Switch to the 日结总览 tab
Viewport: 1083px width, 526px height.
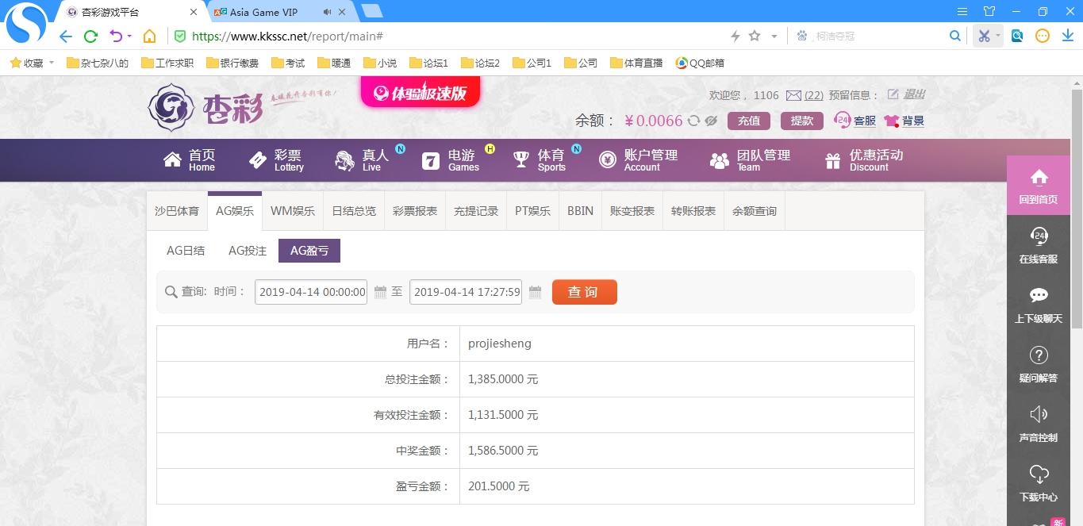tap(354, 211)
